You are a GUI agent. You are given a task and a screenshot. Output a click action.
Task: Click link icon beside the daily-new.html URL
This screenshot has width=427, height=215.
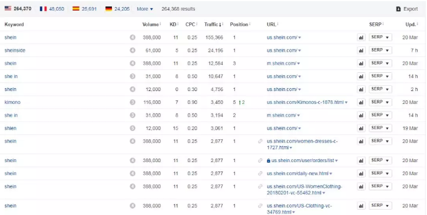[x=260, y=173]
